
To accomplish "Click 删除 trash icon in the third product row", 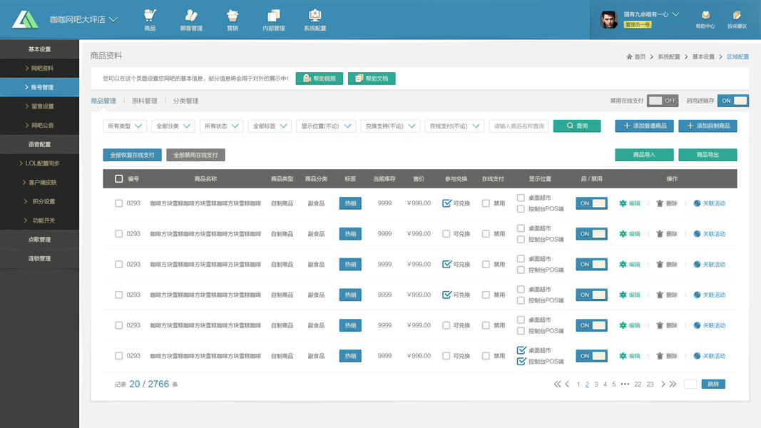I will pos(660,265).
